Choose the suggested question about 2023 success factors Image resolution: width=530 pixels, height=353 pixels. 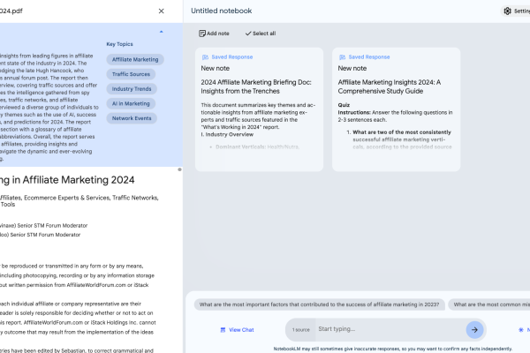pyautogui.click(x=319, y=304)
